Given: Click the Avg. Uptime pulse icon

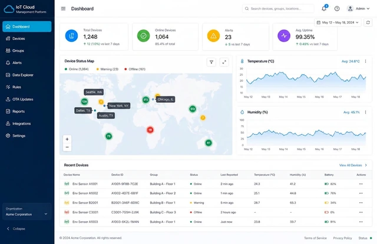Looking at the screenshot, I should 284,36.
